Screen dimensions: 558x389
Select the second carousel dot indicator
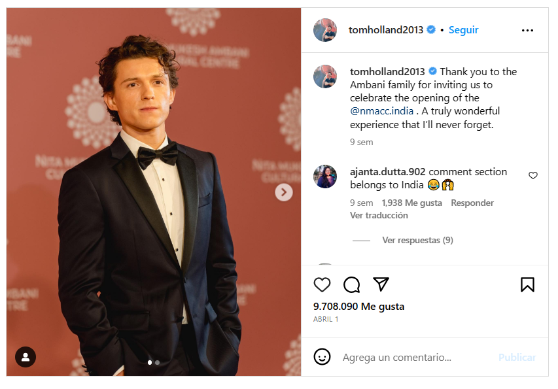tap(158, 362)
